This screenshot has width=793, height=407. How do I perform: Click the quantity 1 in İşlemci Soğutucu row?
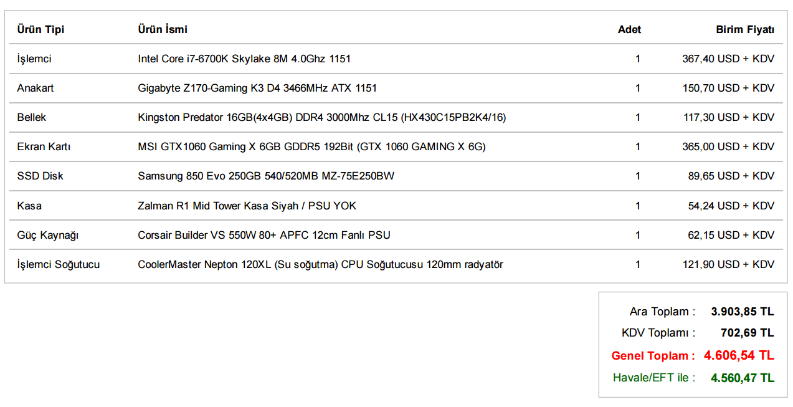(x=638, y=264)
